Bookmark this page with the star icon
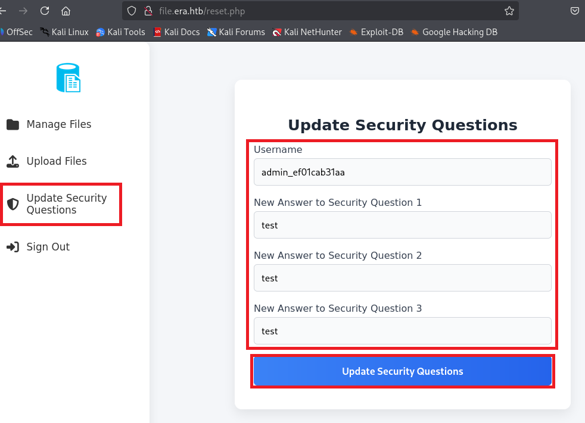Image resolution: width=585 pixels, height=423 pixels. [x=509, y=11]
